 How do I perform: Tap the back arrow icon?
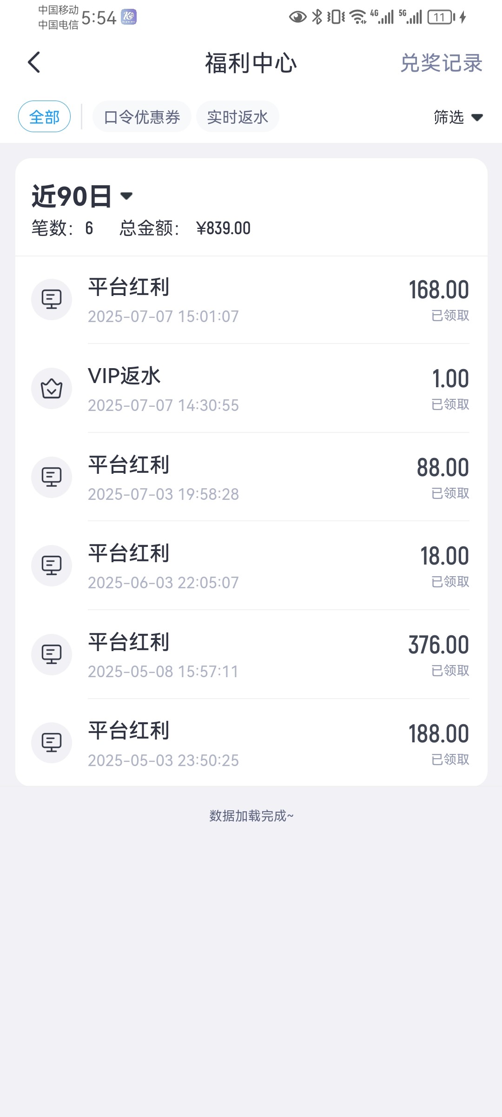click(x=34, y=62)
